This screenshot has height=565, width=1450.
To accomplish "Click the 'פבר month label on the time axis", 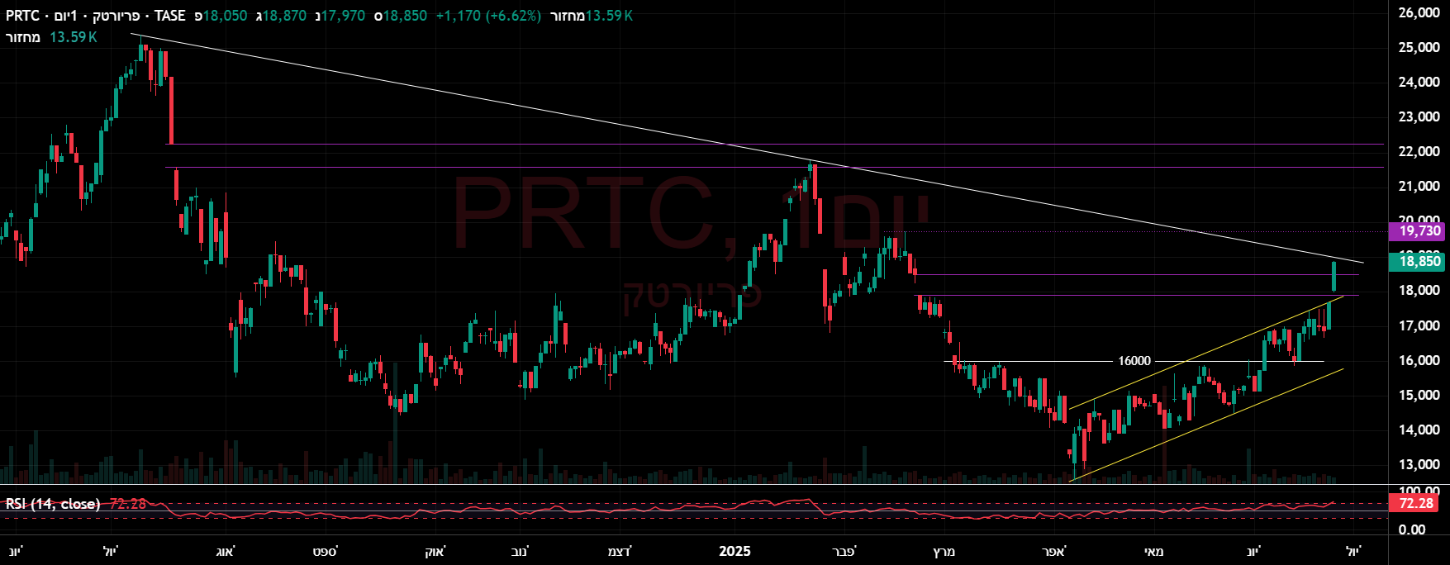I will click(844, 551).
